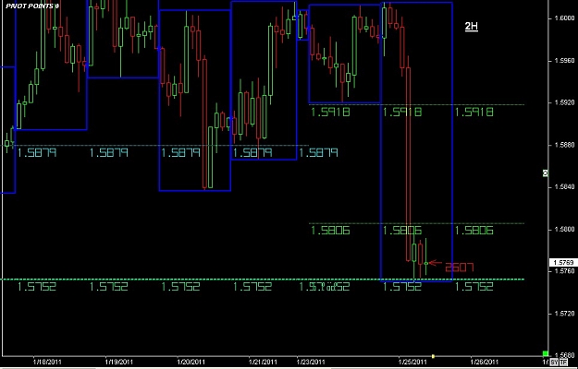Click the yellow dot marker on the time axis
This screenshot has height=369, width=578.
point(433,356)
